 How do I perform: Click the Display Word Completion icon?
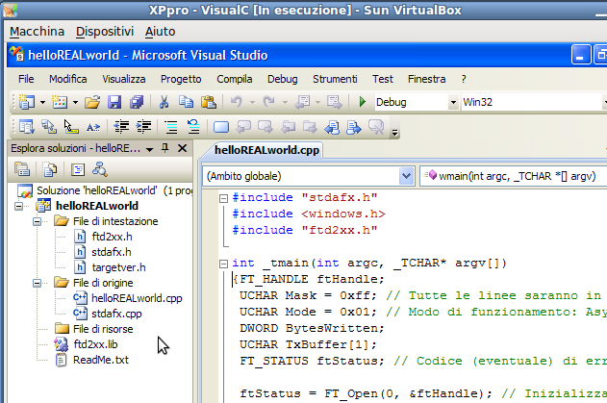[93, 127]
